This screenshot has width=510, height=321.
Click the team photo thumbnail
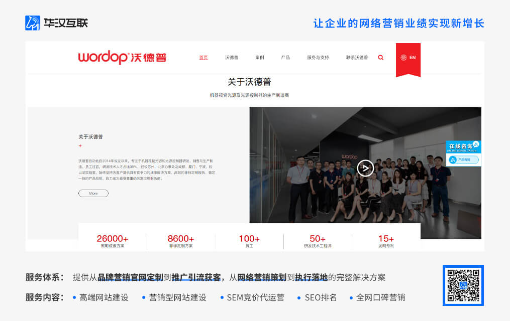365,173
